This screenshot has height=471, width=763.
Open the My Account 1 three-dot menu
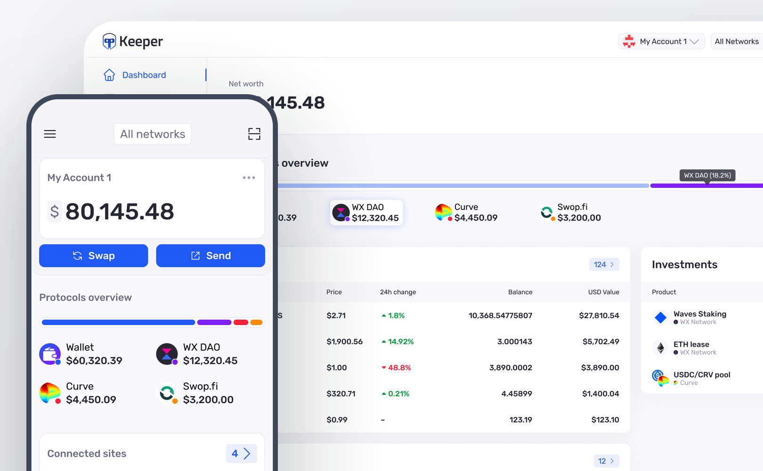coord(249,178)
